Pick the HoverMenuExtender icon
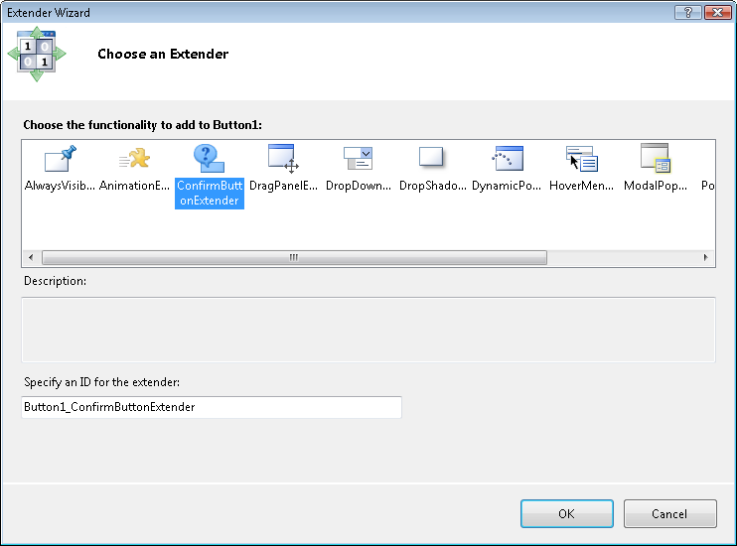The image size is (737, 546). point(582,159)
